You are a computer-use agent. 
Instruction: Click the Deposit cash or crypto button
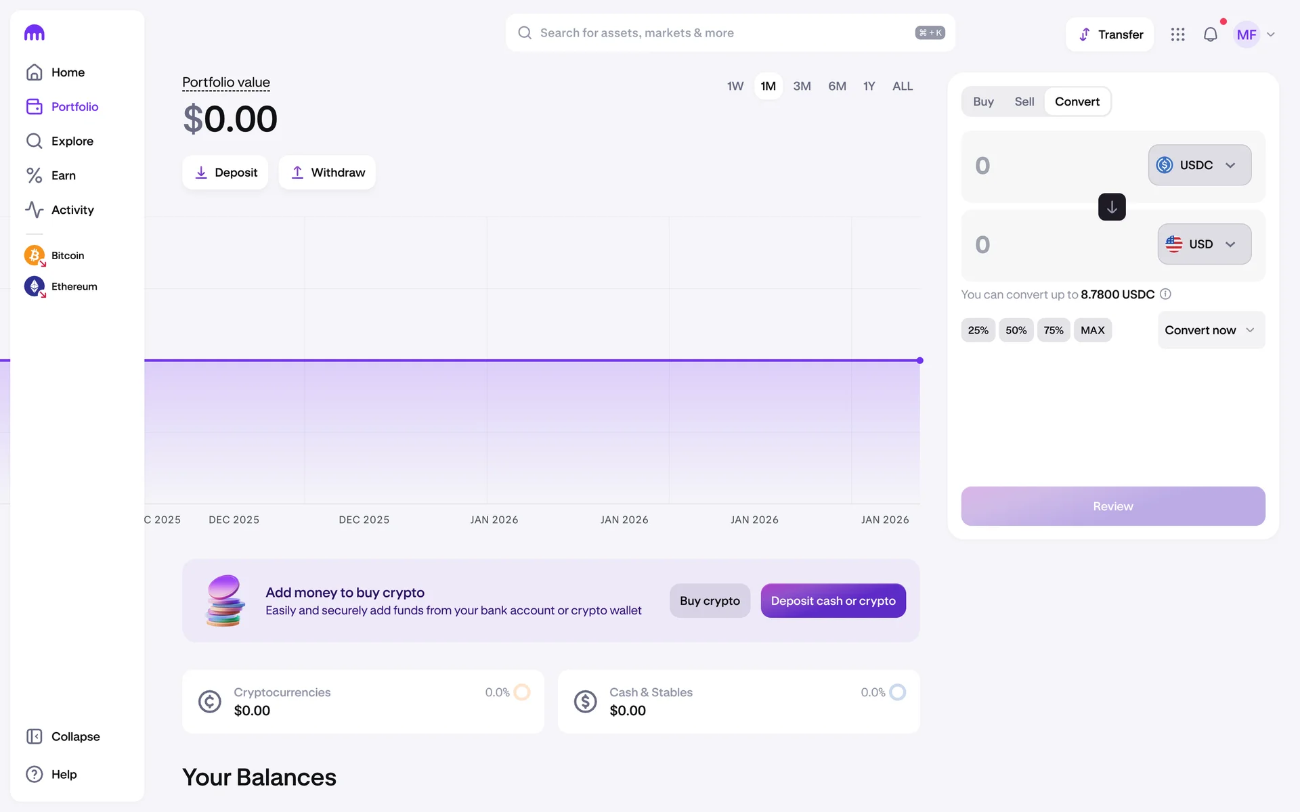coord(833,601)
